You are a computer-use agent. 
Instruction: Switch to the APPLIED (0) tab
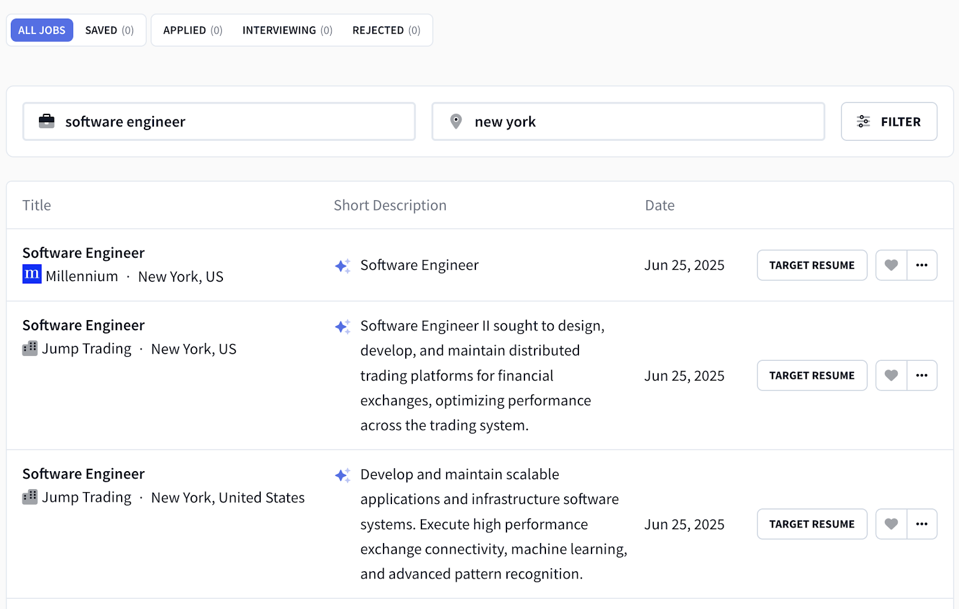click(193, 30)
